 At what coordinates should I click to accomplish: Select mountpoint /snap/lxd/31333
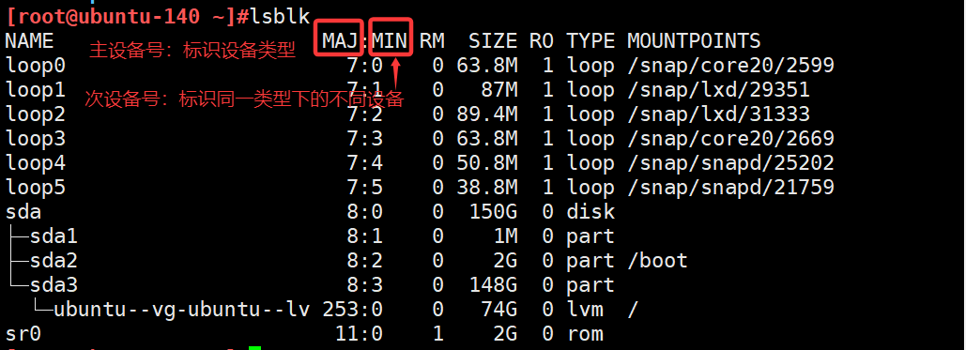[718, 114]
